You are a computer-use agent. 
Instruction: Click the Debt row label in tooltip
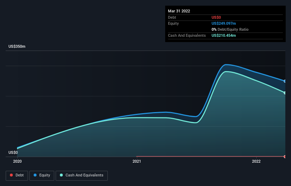point(172,17)
